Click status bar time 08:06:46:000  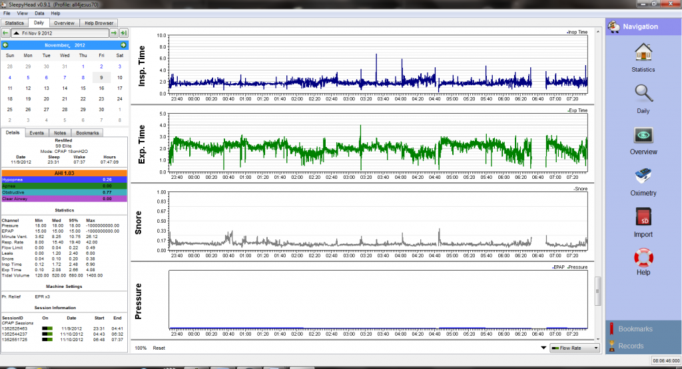(x=666, y=361)
